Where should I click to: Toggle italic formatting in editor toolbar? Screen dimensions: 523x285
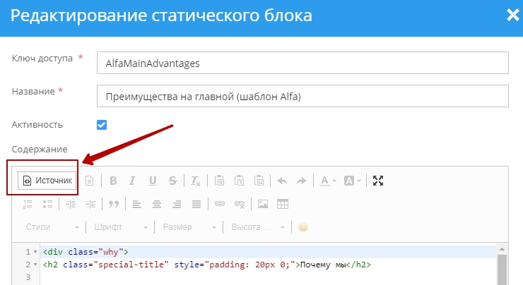tap(132, 181)
